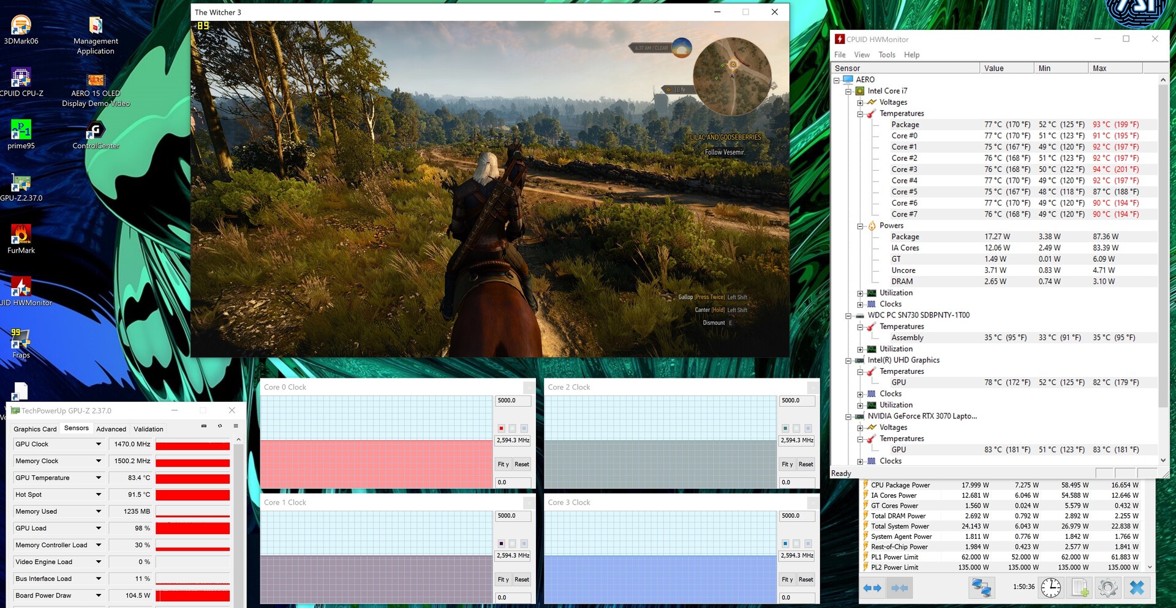Click the expand-arrows button in HWiNFO toolbar
1176x608 pixels.
click(872, 588)
